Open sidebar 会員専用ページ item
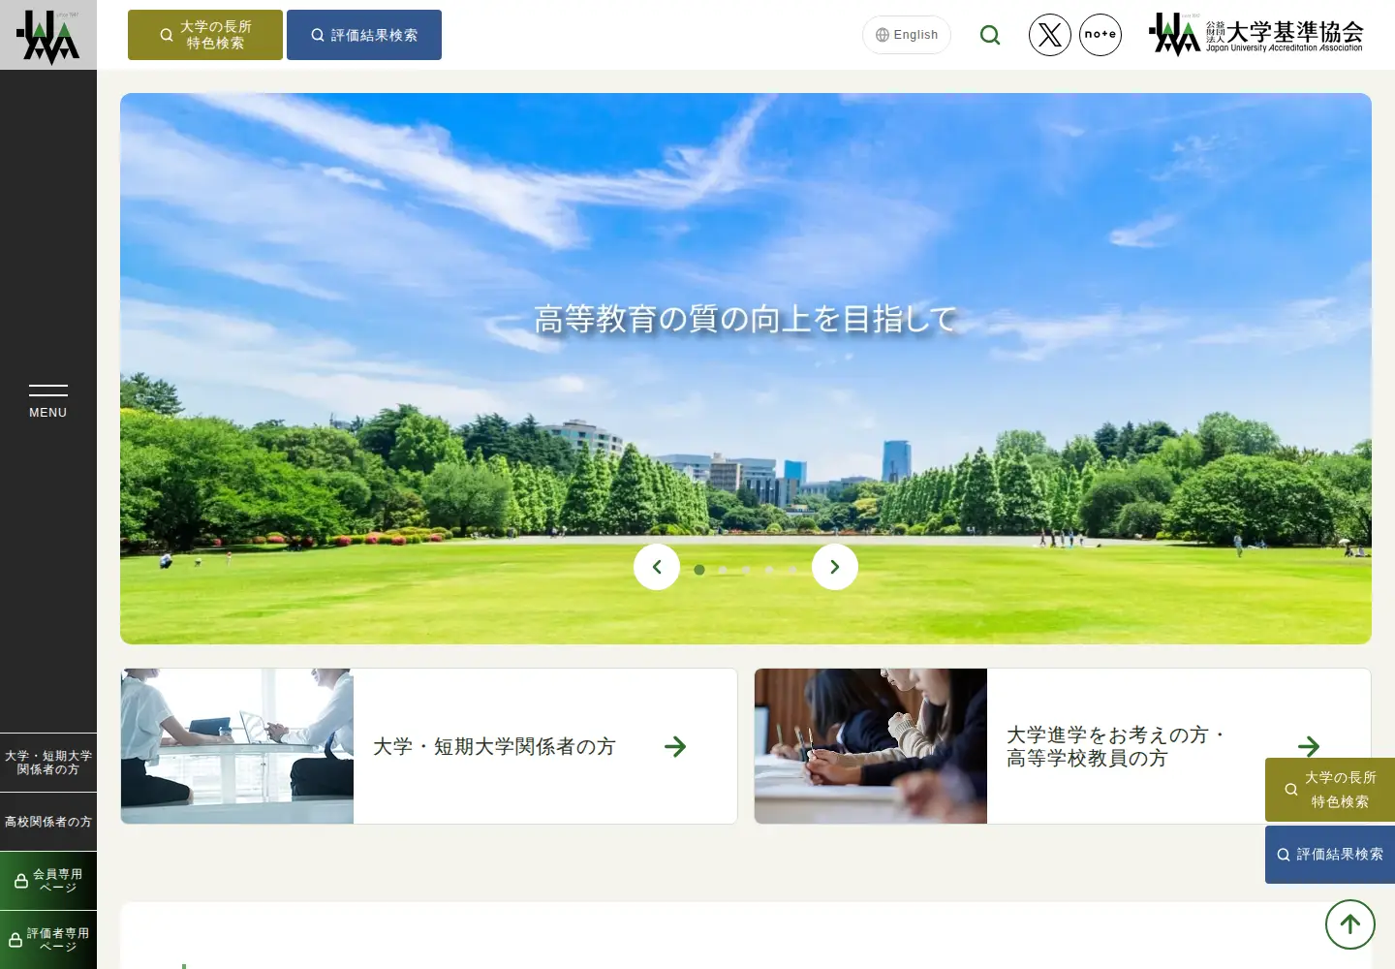The height and width of the screenshot is (969, 1395). pos(48,881)
